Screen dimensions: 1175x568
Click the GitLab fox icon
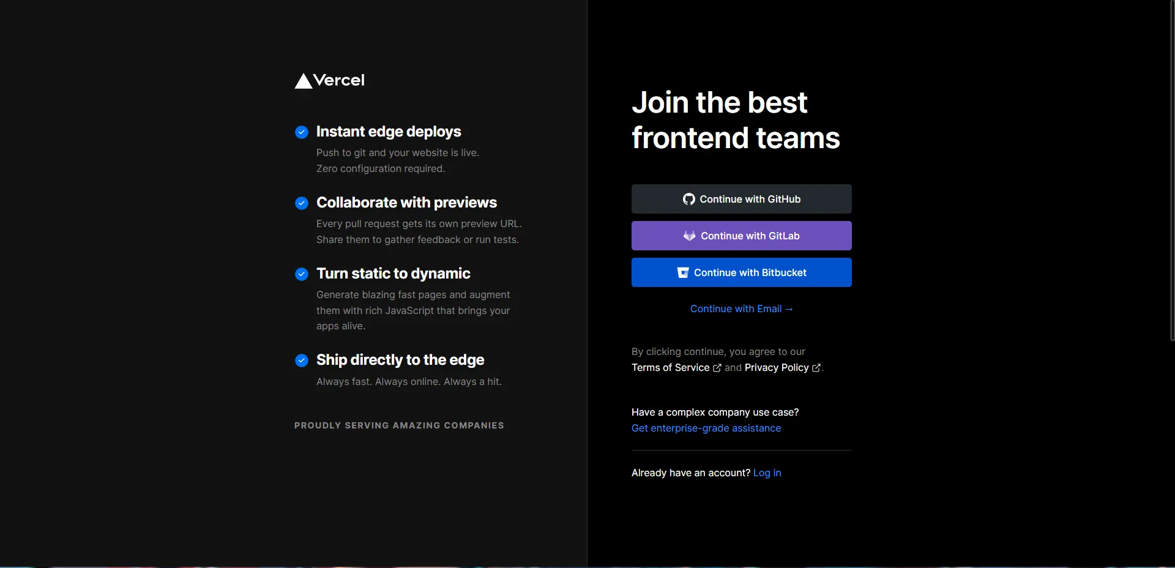(689, 236)
